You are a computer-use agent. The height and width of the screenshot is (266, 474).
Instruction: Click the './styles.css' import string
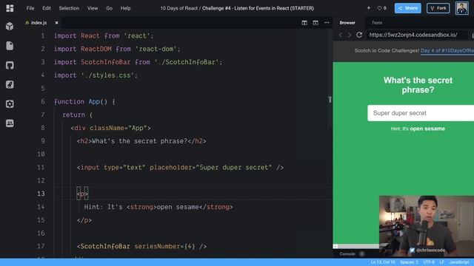tap(107, 75)
